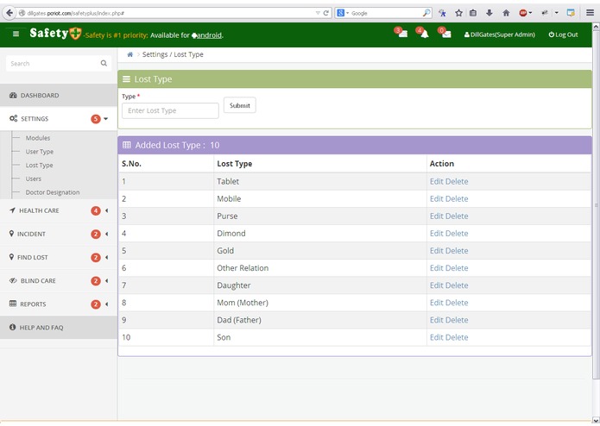Click the Settings gears icon
This screenshot has width=600, height=426.
tap(14, 118)
